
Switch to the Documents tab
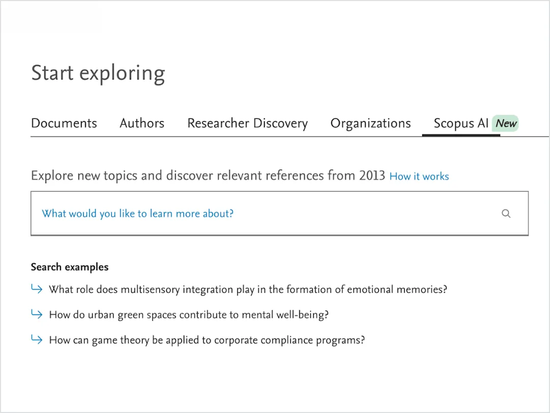64,123
